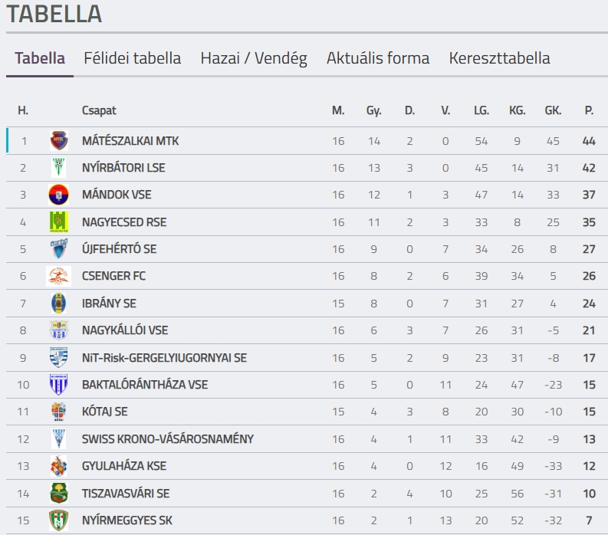Open the Hazai / Vendég tab
The height and width of the screenshot is (535, 608).
[x=254, y=58]
